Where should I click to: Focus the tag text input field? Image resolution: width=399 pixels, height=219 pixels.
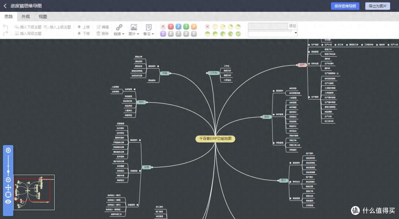point(268,26)
